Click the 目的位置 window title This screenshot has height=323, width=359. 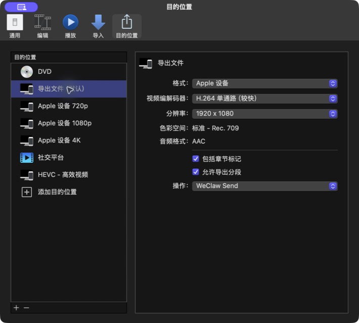click(179, 7)
